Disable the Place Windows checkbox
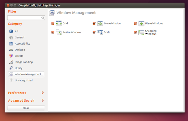 point(135,23)
